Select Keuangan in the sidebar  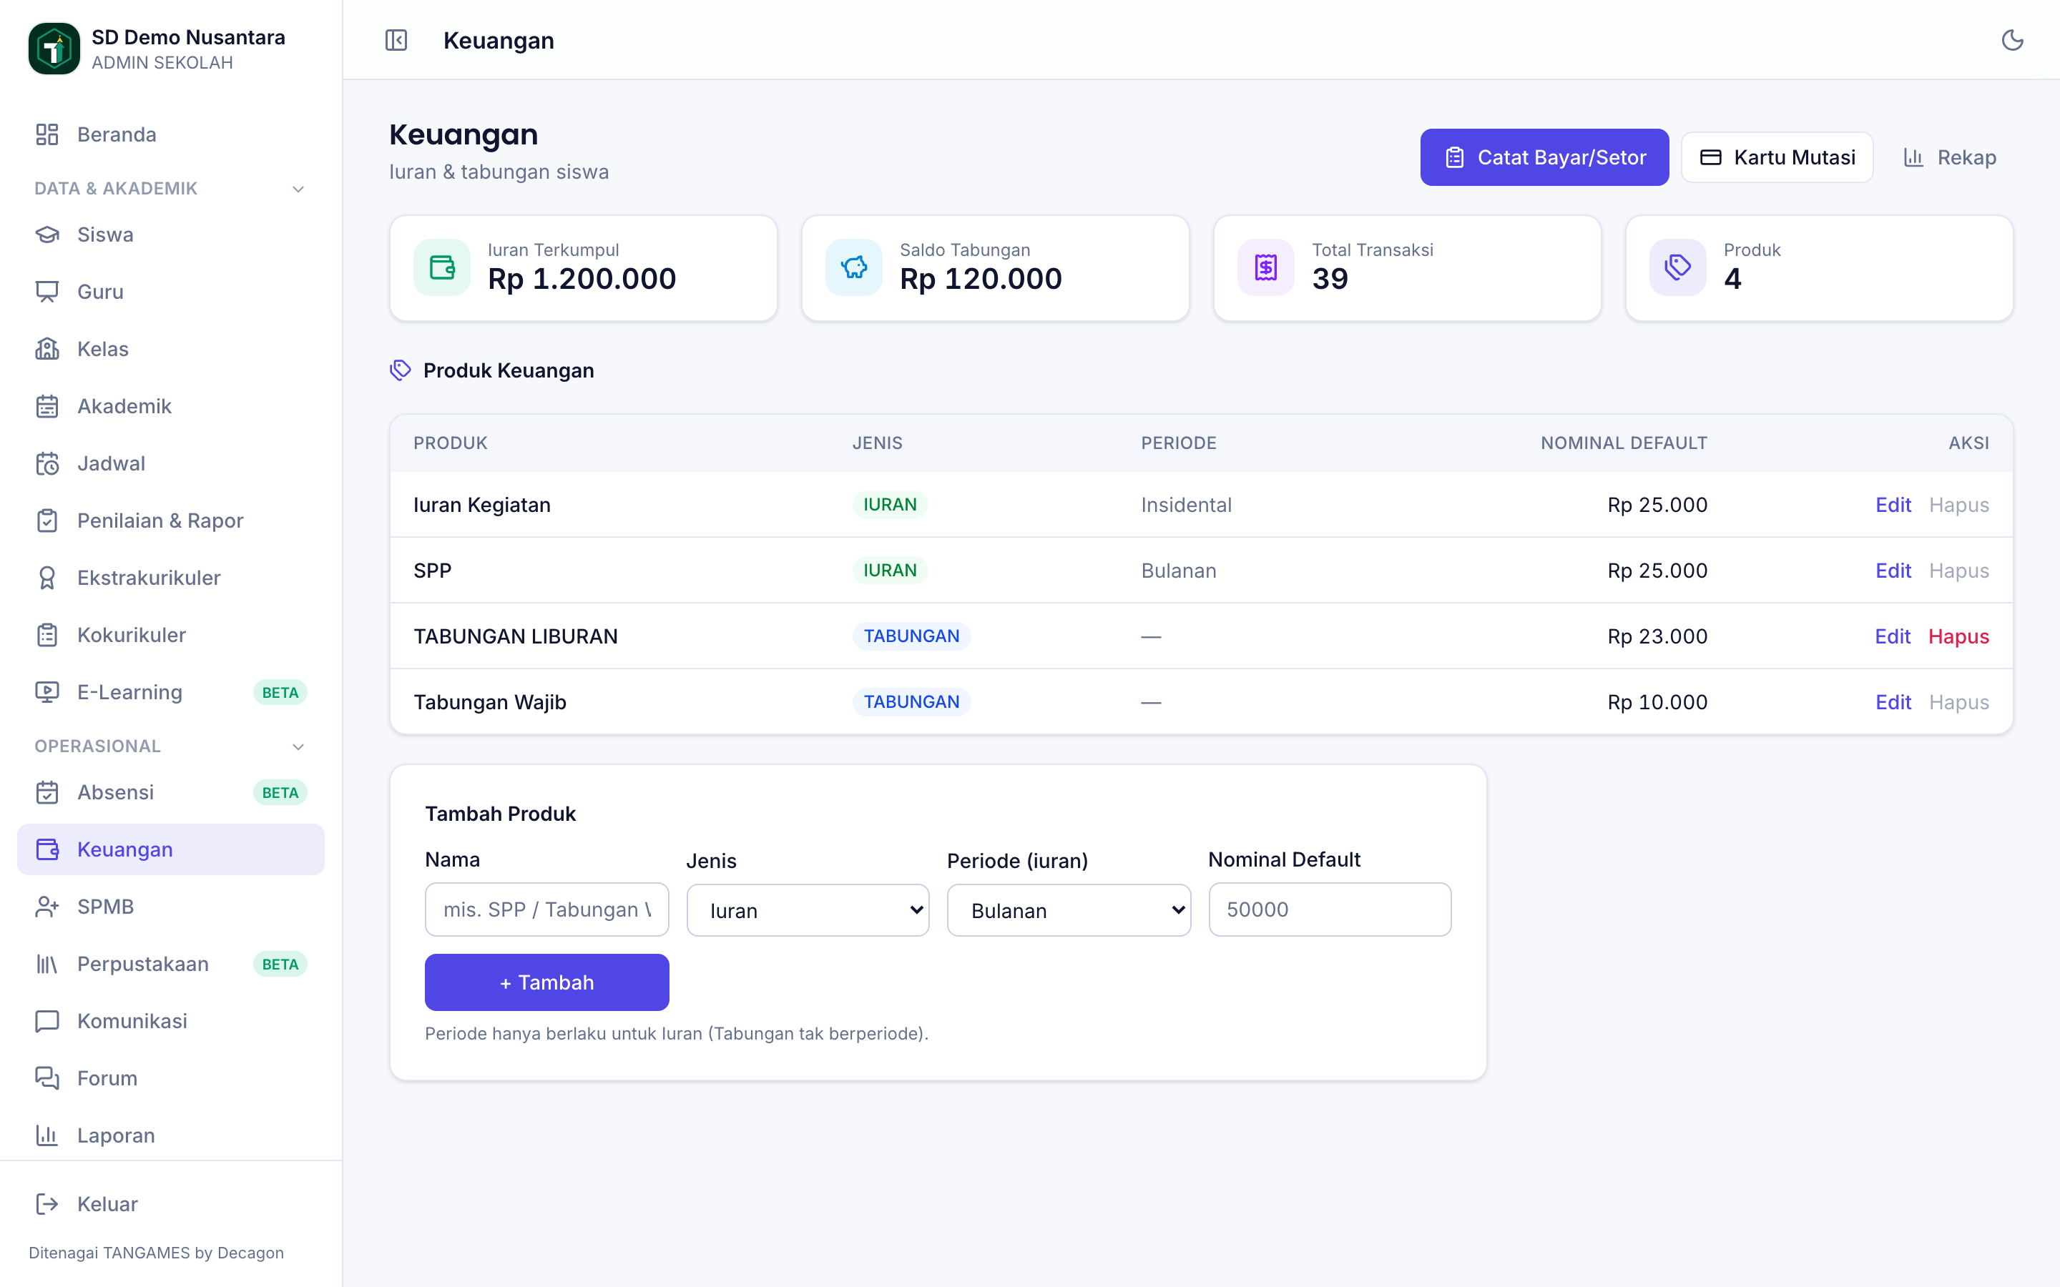click(x=170, y=849)
